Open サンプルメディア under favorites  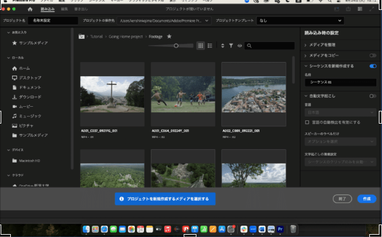pos(30,43)
